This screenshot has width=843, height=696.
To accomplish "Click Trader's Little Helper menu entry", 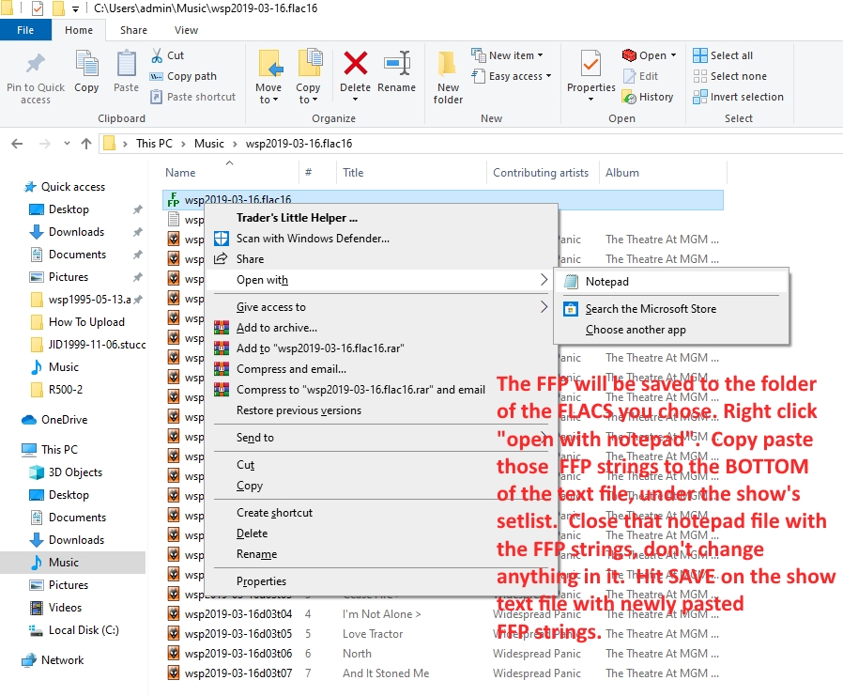I will 297,218.
